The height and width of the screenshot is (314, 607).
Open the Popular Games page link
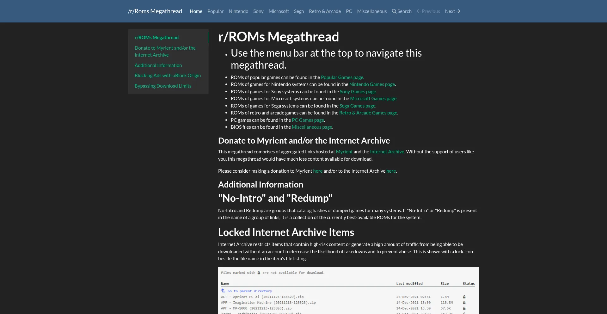(x=342, y=77)
